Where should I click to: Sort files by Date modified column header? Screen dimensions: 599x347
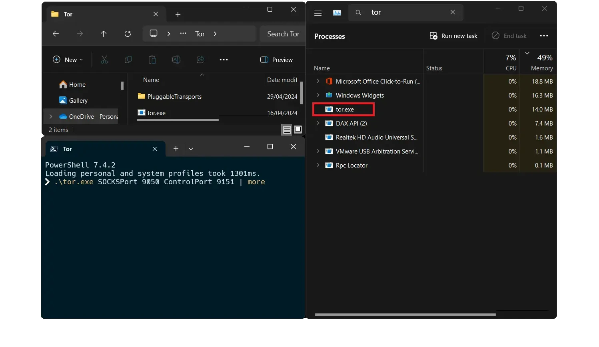(x=282, y=80)
